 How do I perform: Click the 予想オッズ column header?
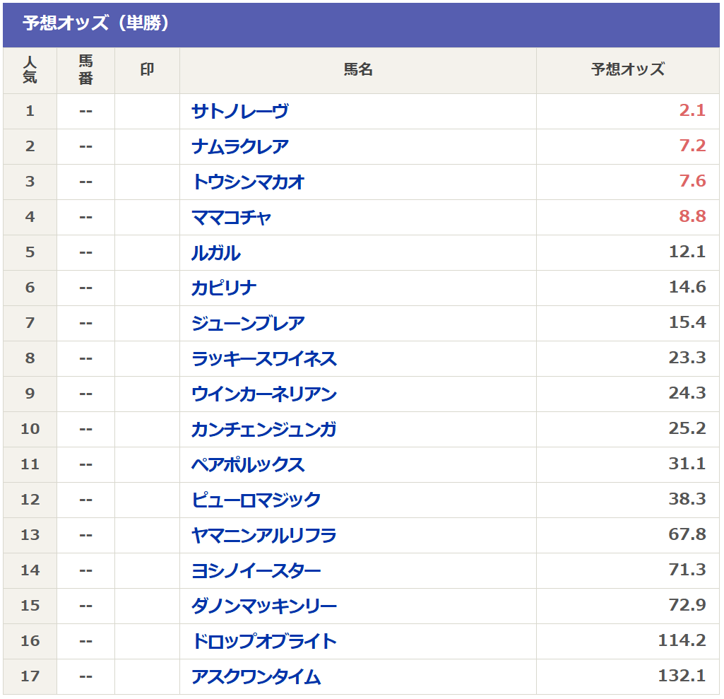(627, 69)
